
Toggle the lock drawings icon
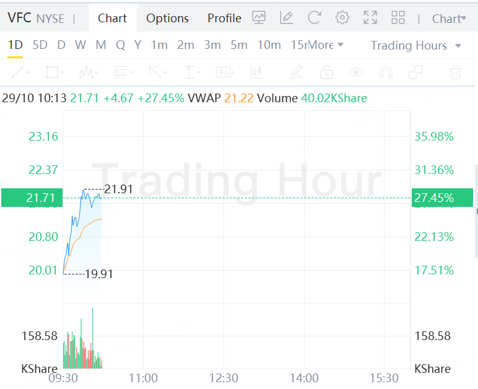tap(326, 72)
